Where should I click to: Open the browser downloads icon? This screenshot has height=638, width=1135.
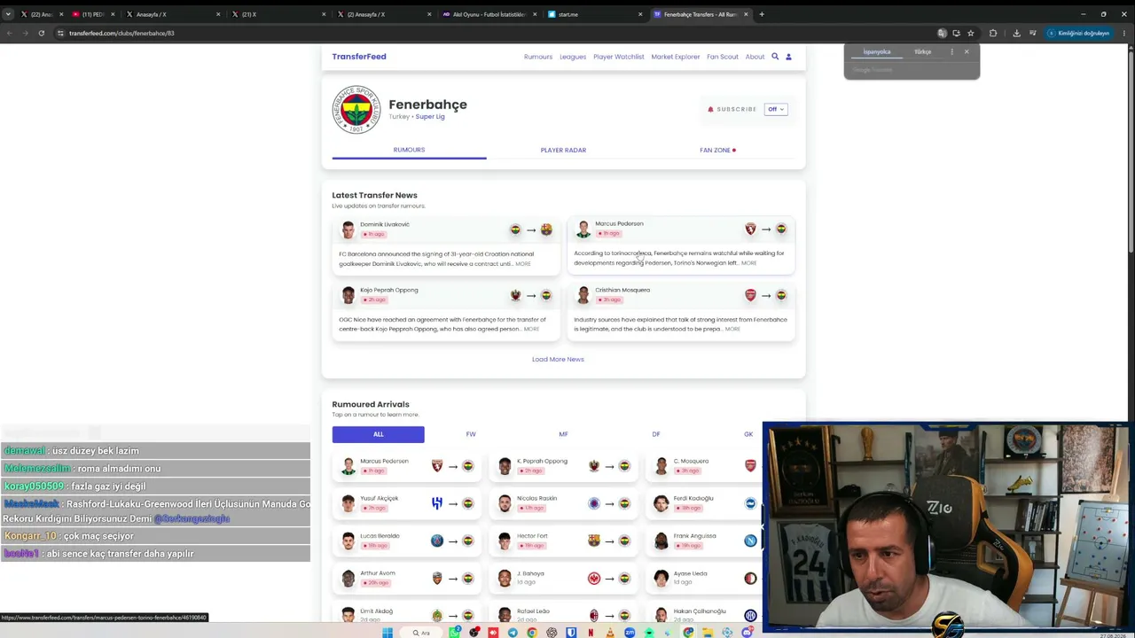click(1016, 33)
